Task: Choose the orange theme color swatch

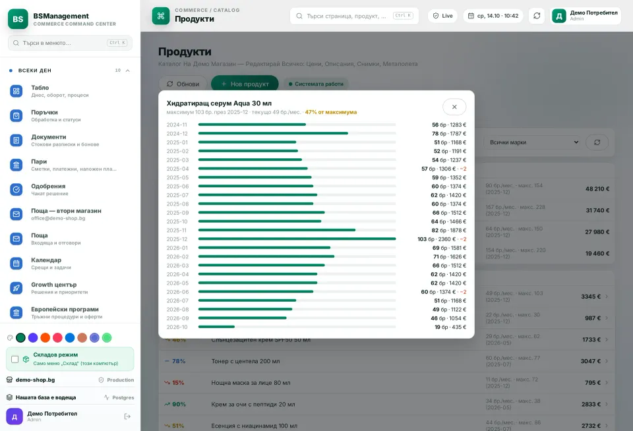Action: [45, 338]
